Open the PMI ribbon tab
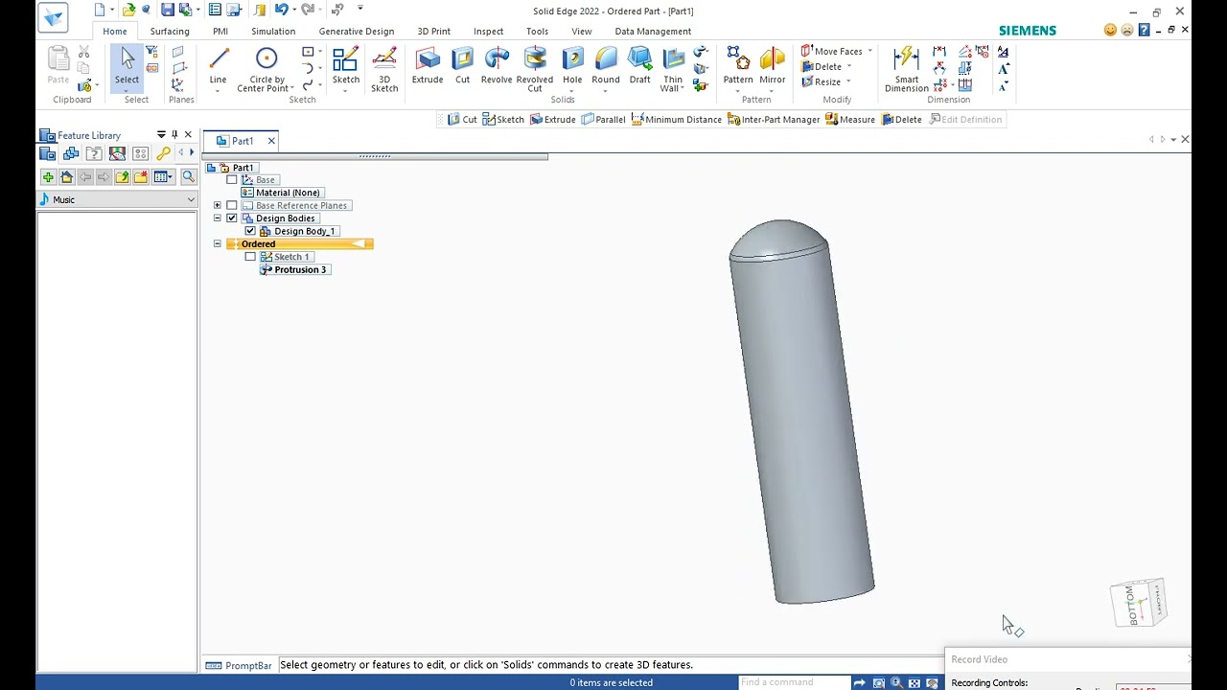Screen dimensions: 1227x690 pyautogui.click(x=220, y=31)
